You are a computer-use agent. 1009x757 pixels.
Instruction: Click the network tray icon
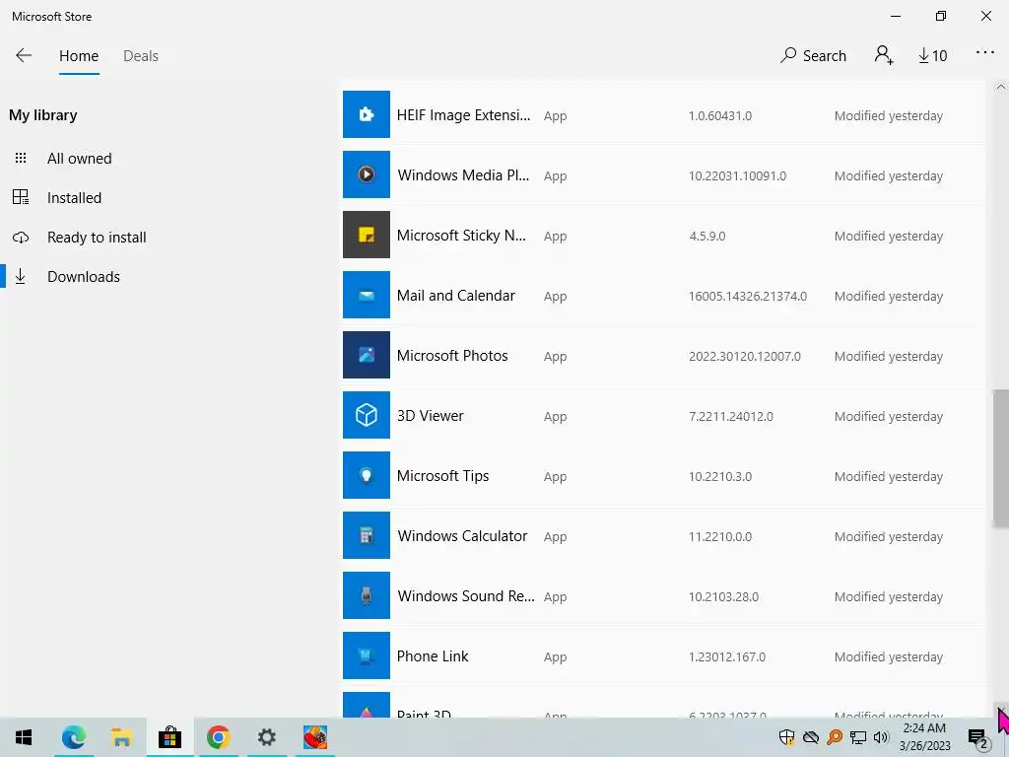pos(858,737)
